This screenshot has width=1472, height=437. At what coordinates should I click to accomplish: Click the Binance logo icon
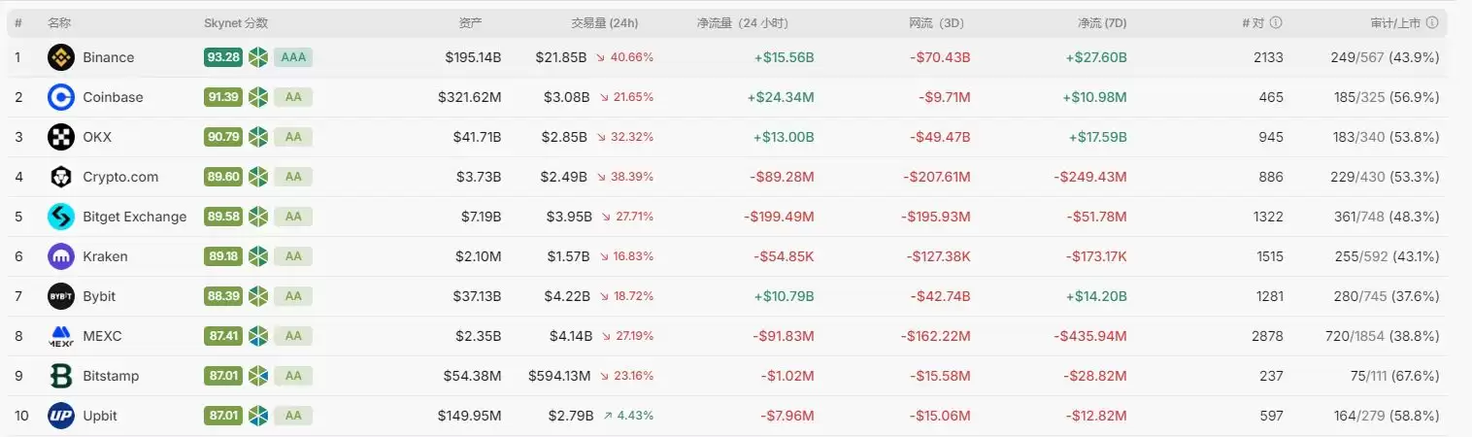pyautogui.click(x=61, y=57)
